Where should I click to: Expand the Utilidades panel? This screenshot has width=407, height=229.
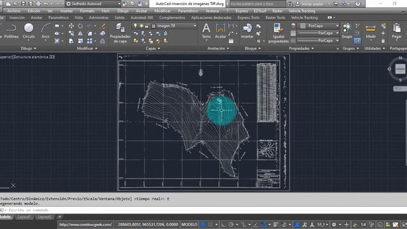coord(375,48)
